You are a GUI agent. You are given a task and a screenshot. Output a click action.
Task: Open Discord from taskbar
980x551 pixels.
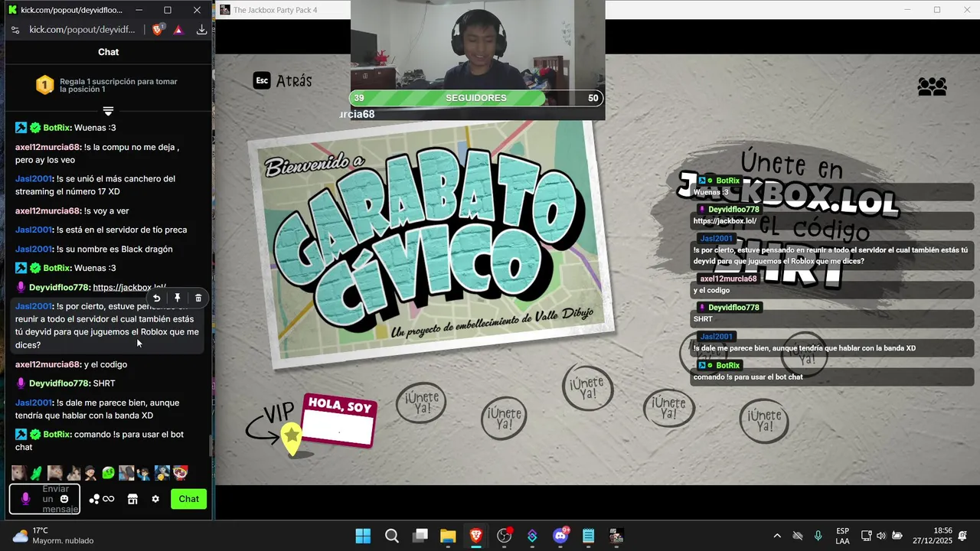[560, 536]
